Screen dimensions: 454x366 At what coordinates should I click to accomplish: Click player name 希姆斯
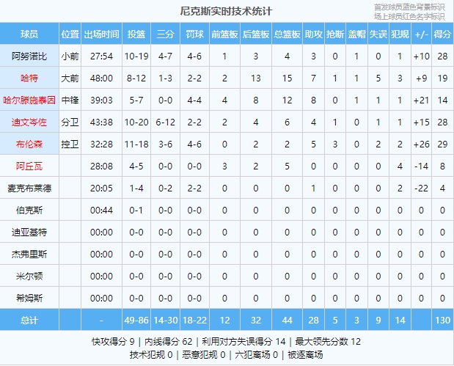pyautogui.click(x=29, y=298)
